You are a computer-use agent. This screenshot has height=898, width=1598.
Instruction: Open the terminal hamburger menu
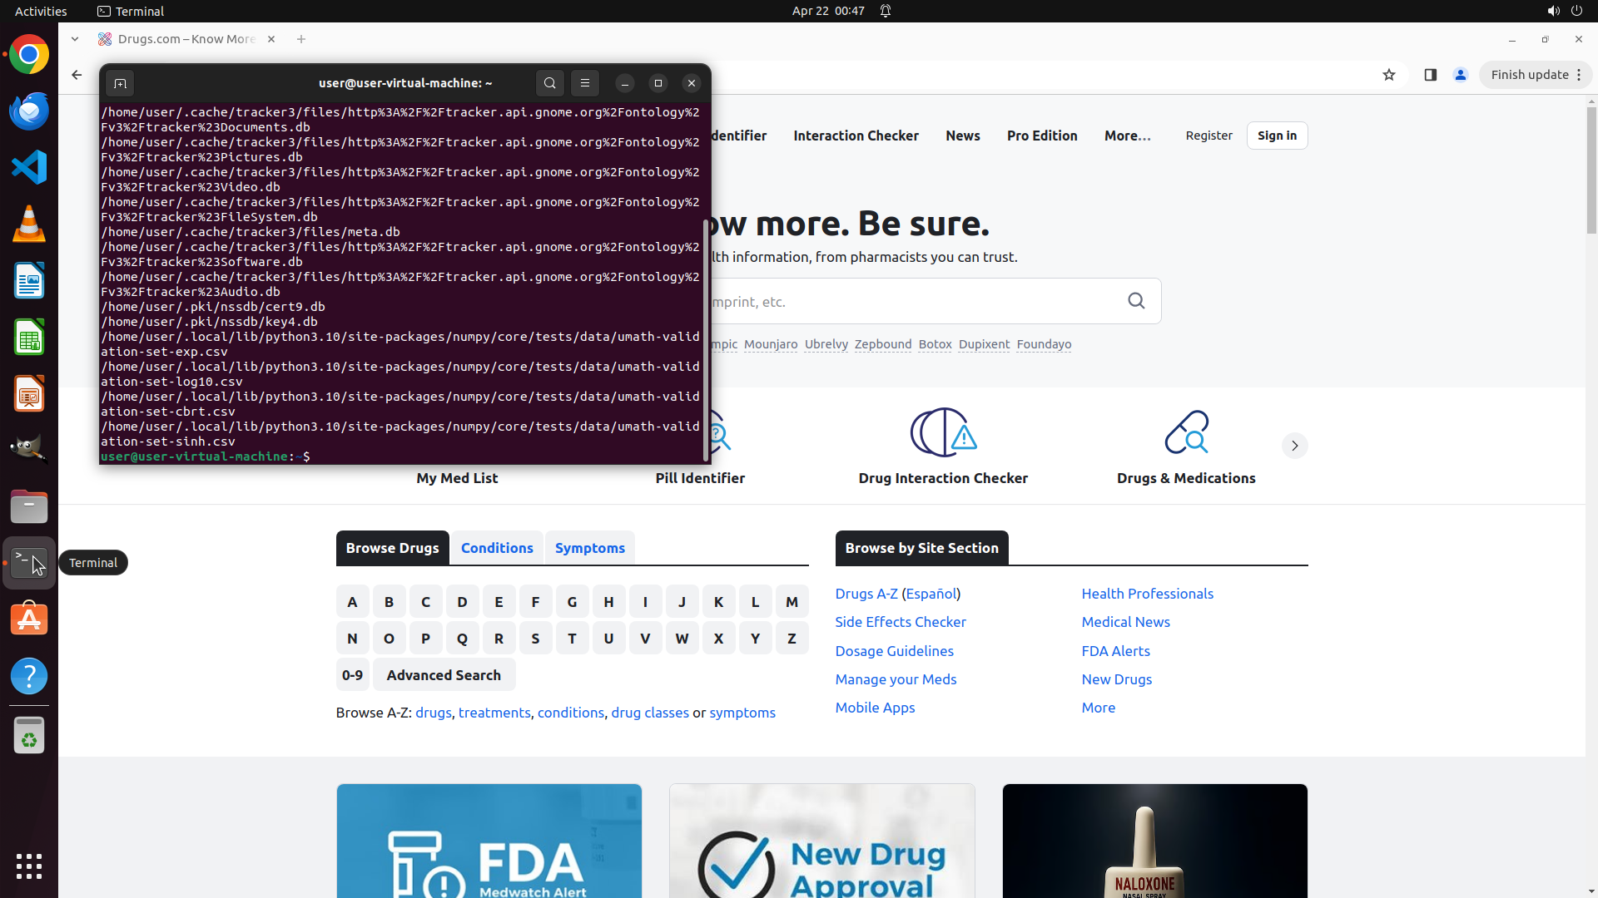[x=585, y=83]
